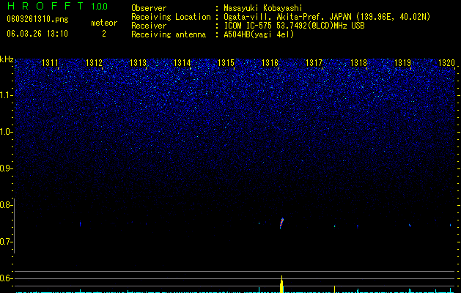Viewport: 461px width, 293px height.
Task: Click the 0603261310.png filename text
Action: tap(37, 19)
